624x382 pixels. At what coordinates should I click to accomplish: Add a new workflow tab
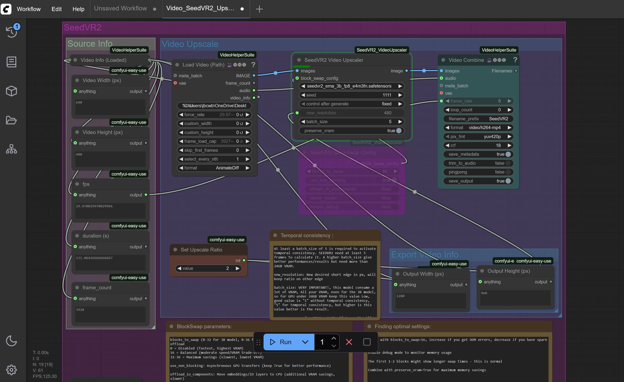tap(259, 9)
